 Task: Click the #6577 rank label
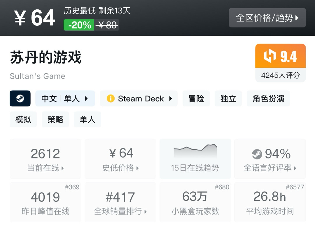point(295,187)
